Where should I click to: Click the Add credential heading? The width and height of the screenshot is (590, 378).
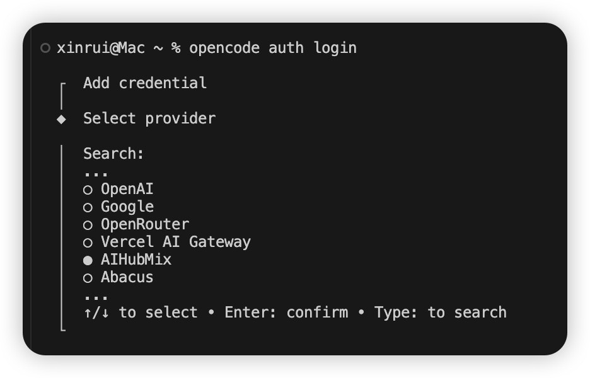144,83
